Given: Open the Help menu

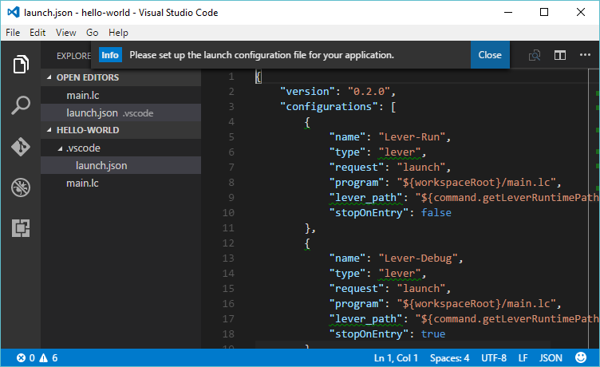Looking at the screenshot, I should pos(118,33).
